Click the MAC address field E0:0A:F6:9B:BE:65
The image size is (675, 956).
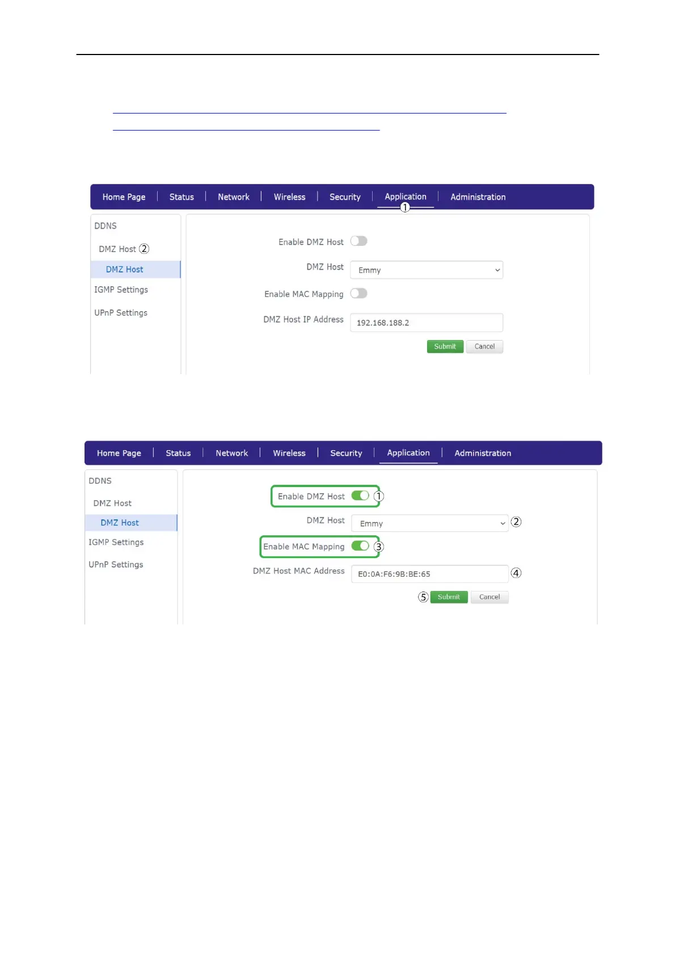tap(429, 573)
